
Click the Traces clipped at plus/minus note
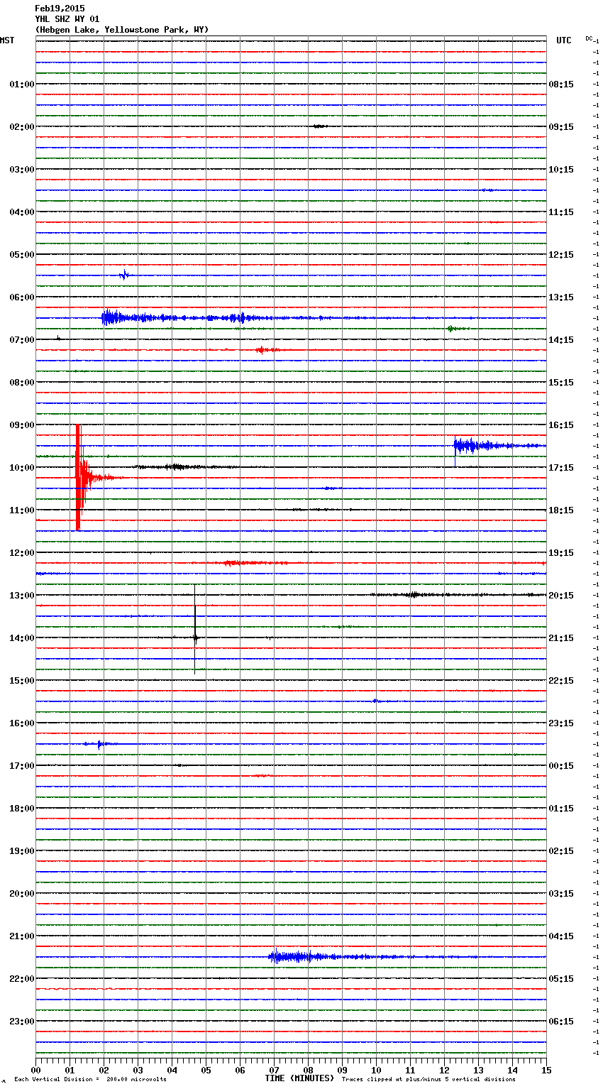point(428,1080)
